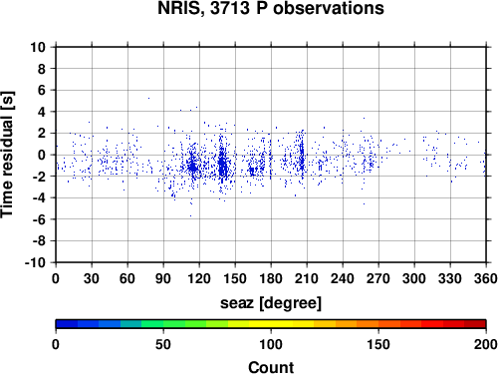Viewport: 498px width, 374px height.
Task: Click the colorbar tick label 100
Action: [x=271, y=344]
